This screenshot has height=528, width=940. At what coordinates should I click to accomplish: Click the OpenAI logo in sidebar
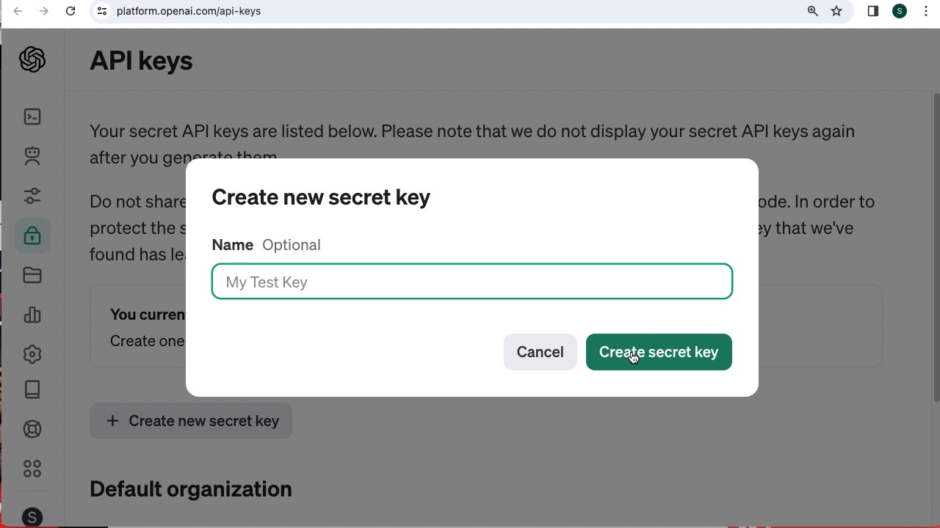(32, 59)
